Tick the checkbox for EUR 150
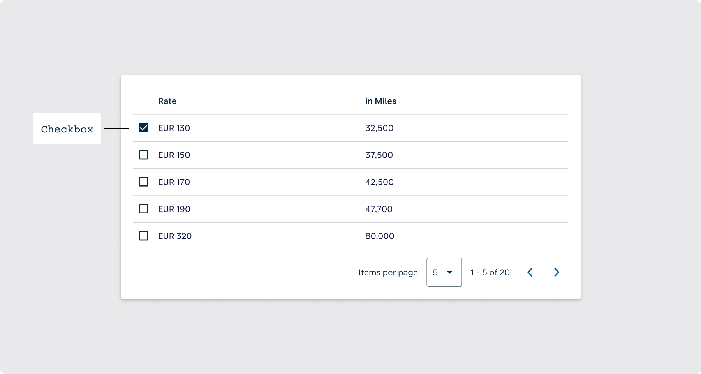The image size is (701, 374). click(x=143, y=155)
